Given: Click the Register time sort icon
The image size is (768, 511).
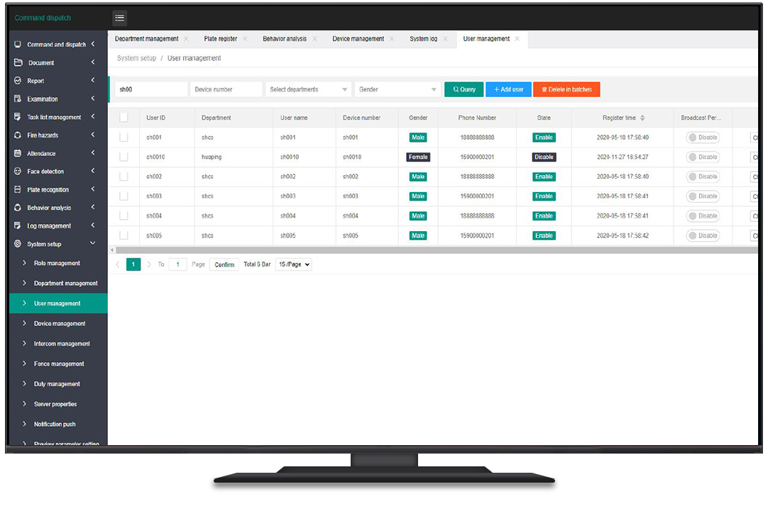Looking at the screenshot, I should pyautogui.click(x=642, y=118).
